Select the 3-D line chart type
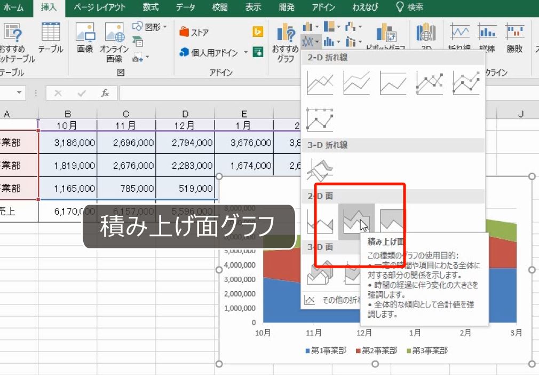Screen dimensions: 539x375 [x=320, y=170]
